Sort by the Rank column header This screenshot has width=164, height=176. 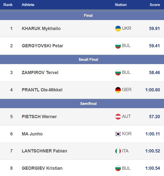pyautogui.click(x=8, y=5)
